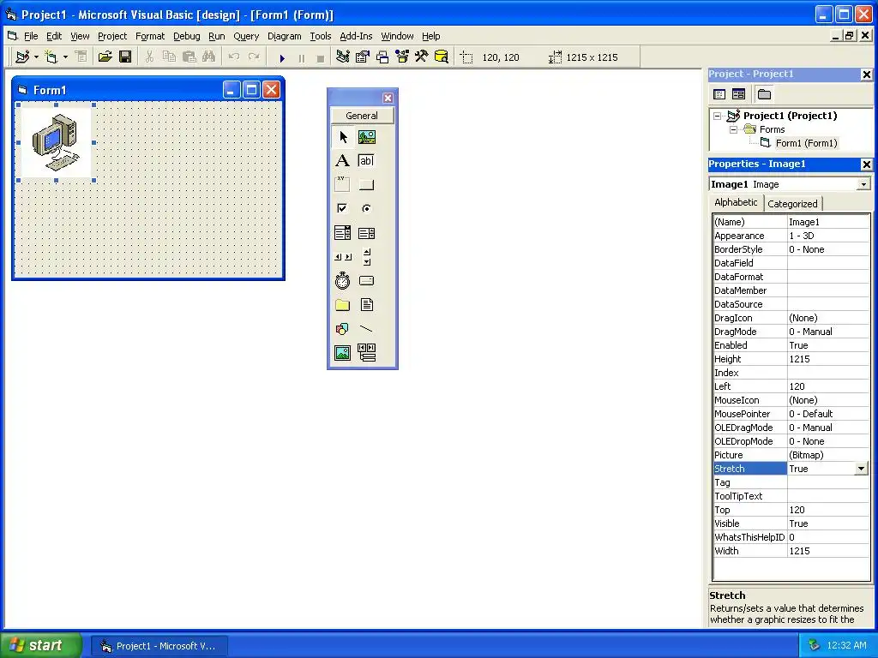Open the Add-Ins menu
Screen dimensions: 878x658
coord(356,36)
